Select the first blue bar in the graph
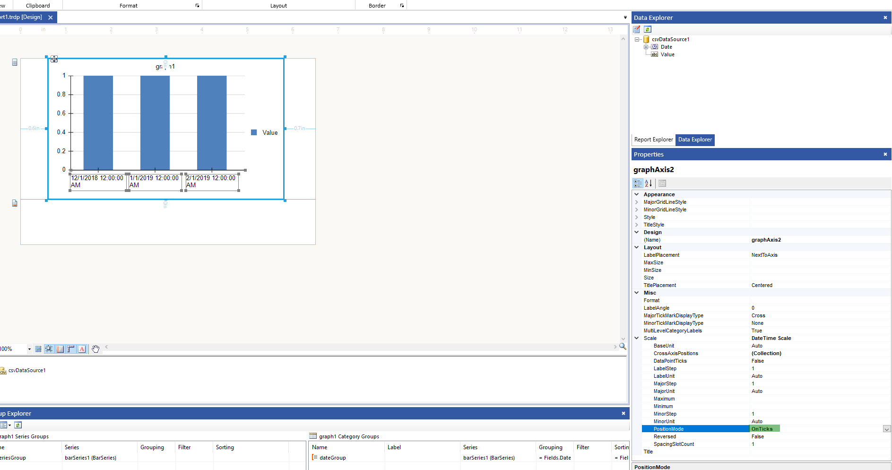This screenshot has width=892, height=470. [98, 122]
